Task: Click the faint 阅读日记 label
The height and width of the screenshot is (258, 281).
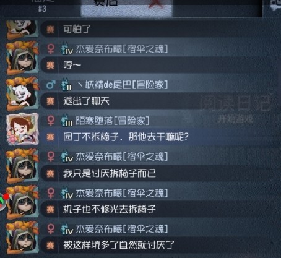Action: click(235, 103)
